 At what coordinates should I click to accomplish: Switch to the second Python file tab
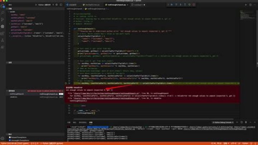91,5
